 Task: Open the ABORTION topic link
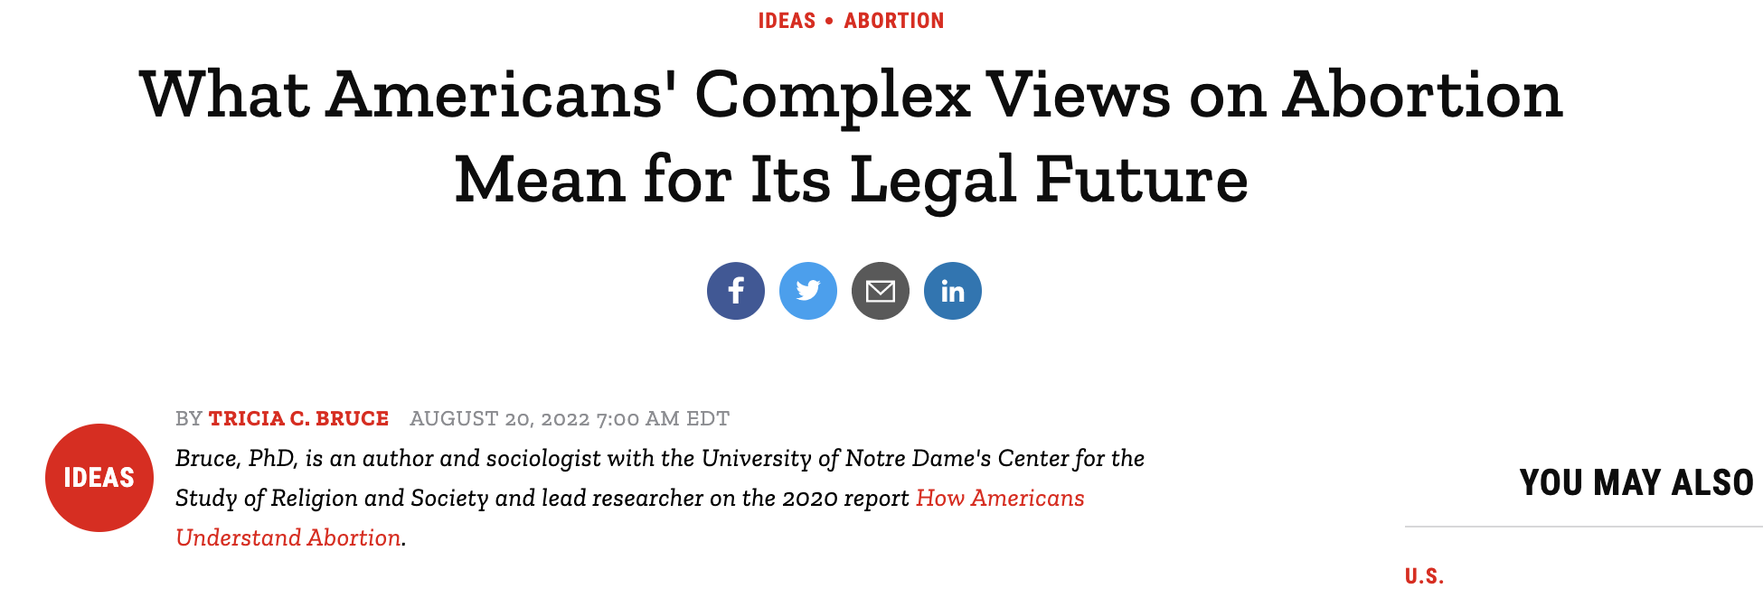tap(893, 21)
